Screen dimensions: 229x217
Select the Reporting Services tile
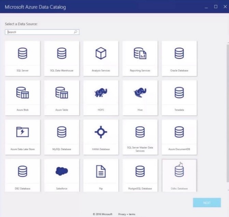(140, 58)
